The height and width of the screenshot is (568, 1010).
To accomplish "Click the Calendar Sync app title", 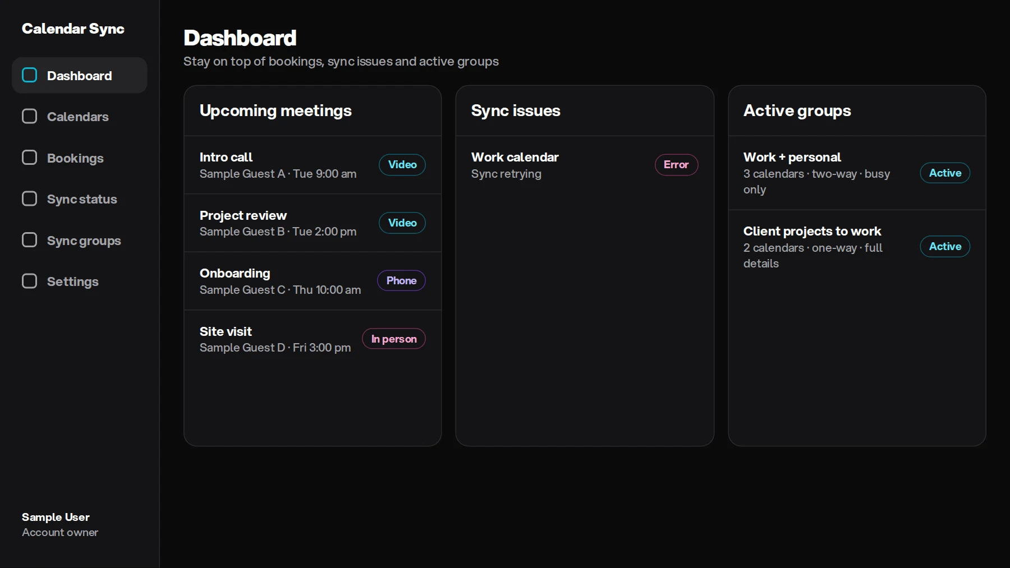I will tap(73, 29).
